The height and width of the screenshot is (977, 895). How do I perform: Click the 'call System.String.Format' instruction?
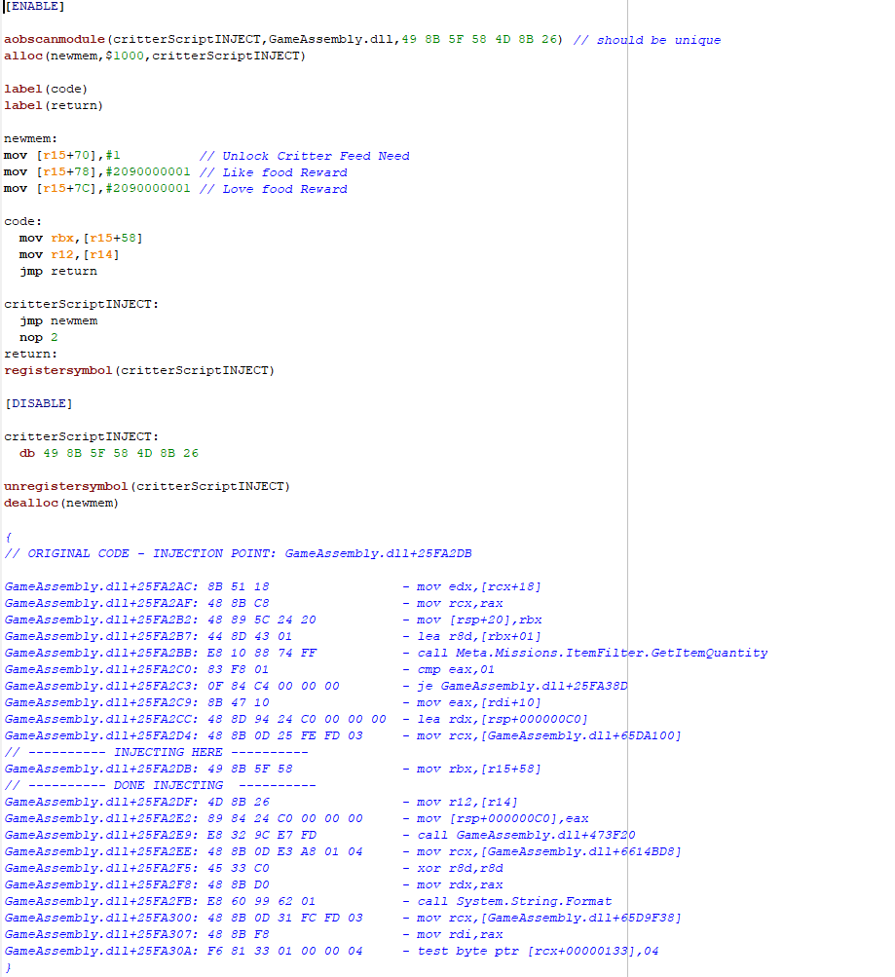(514, 901)
